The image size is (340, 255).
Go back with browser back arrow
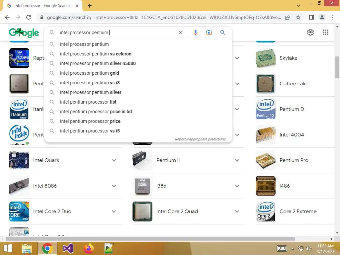(x=7, y=17)
